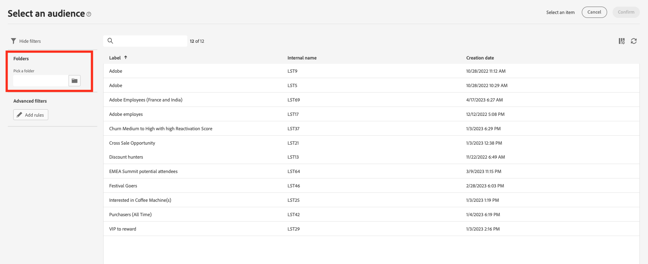Select Festival Goers audience row

pyautogui.click(x=123, y=186)
